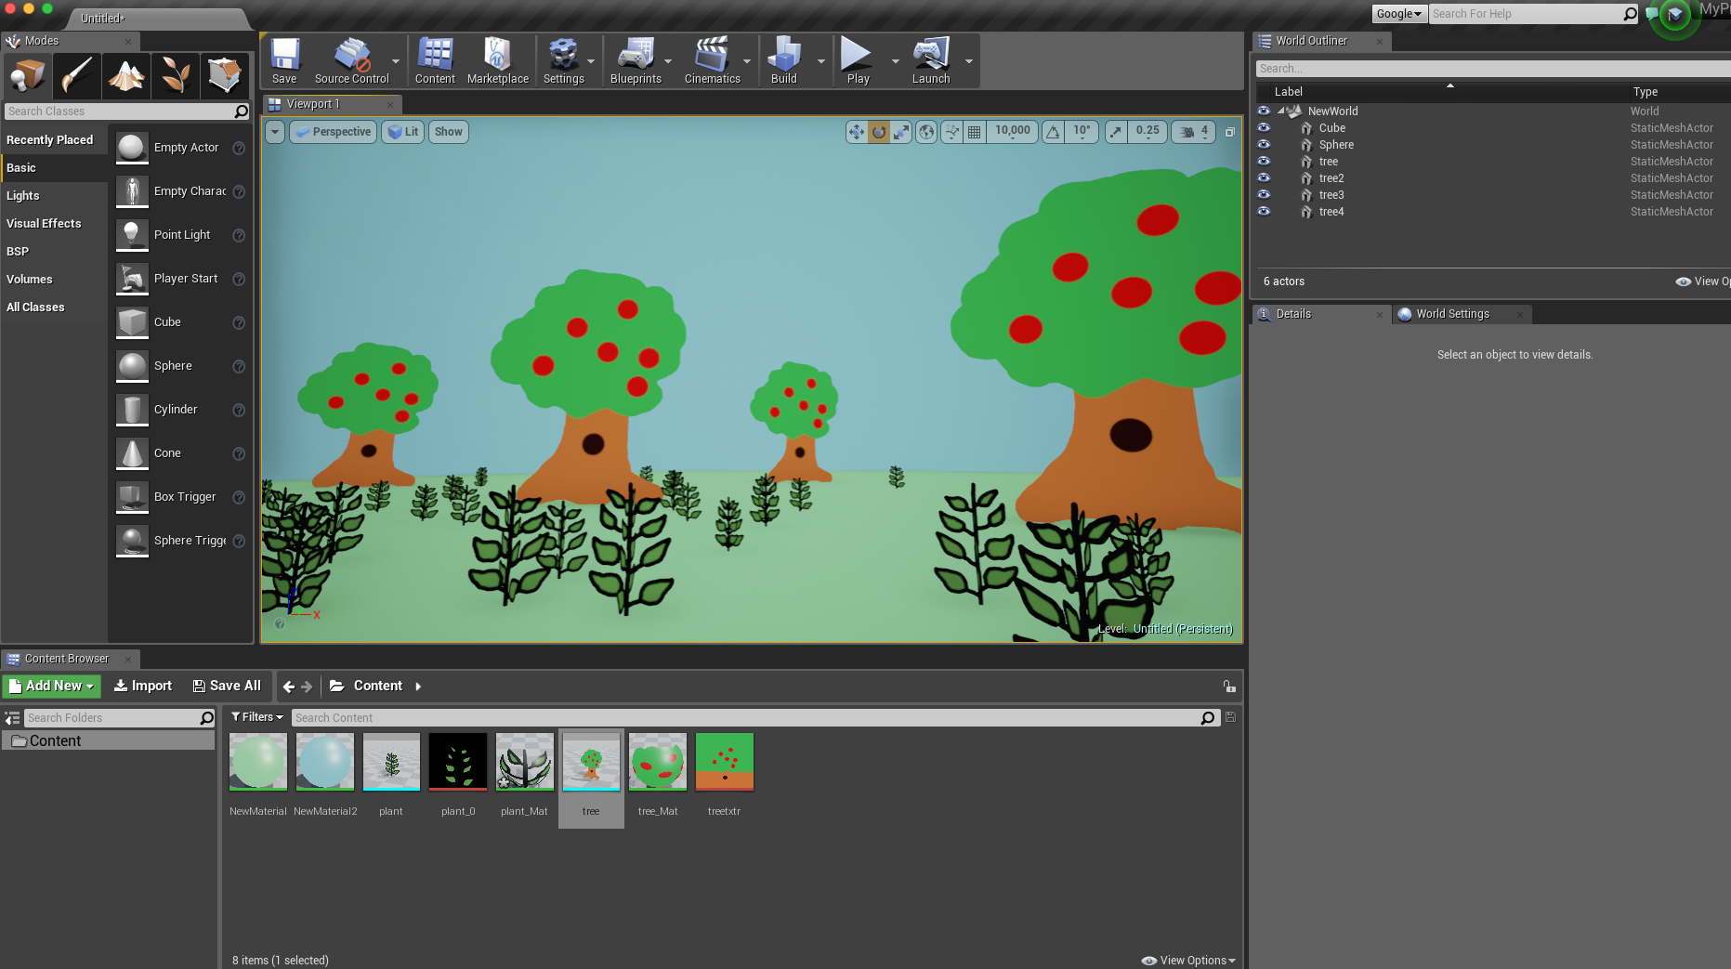Open the Marketplace from the toolbar
Image resolution: width=1731 pixels, height=969 pixels.
(497, 61)
